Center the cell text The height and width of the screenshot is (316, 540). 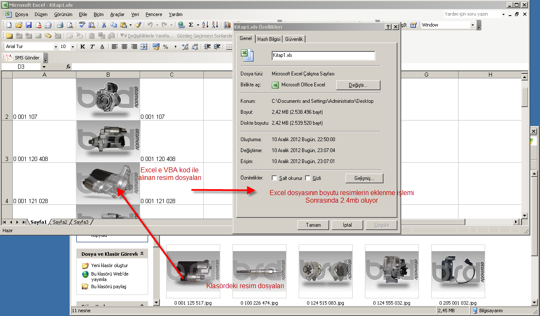click(x=124, y=46)
